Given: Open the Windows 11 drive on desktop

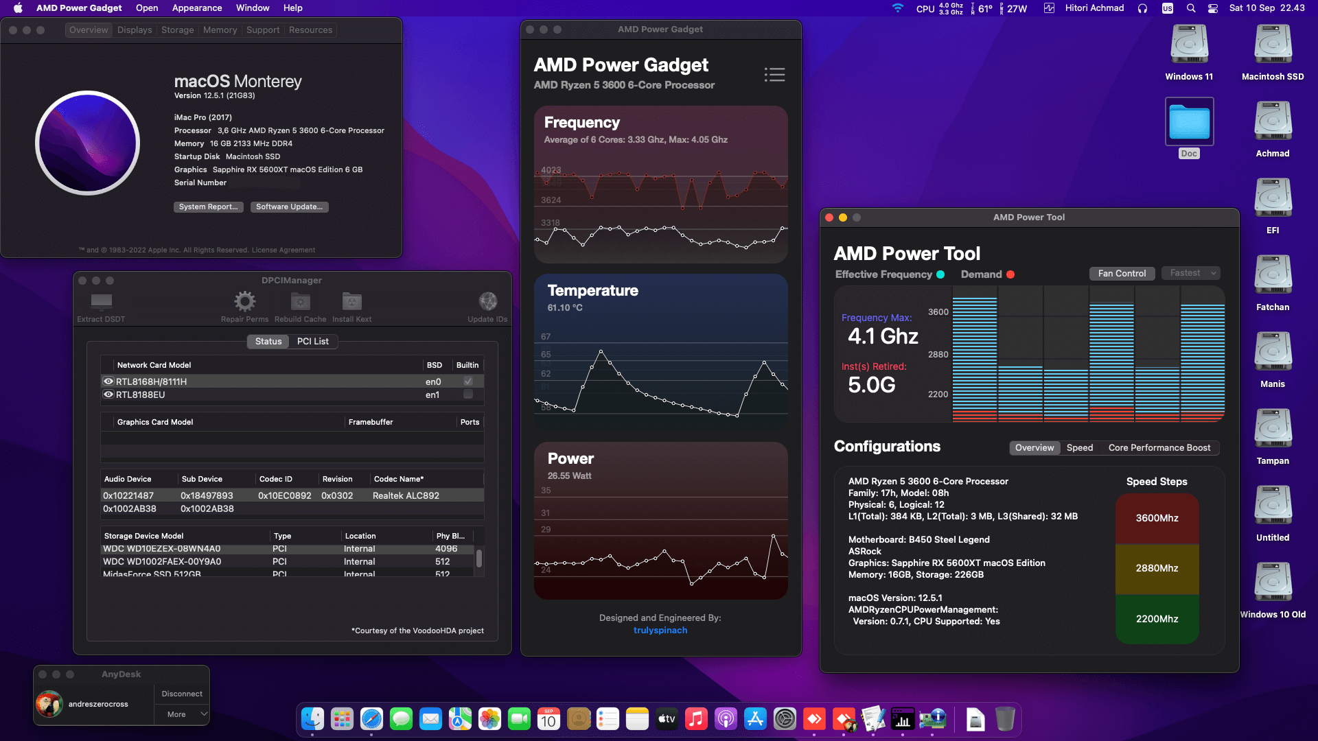Looking at the screenshot, I should coord(1189,45).
